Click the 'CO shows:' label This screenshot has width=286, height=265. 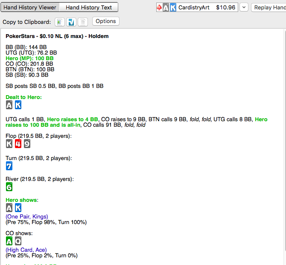19,233
